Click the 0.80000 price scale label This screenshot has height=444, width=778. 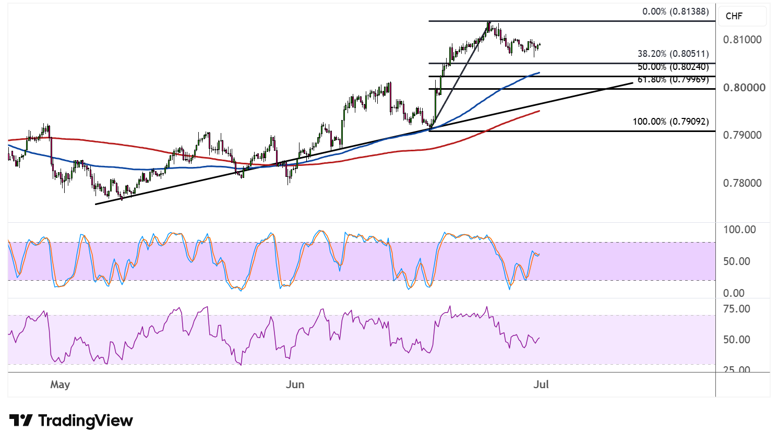(x=745, y=88)
